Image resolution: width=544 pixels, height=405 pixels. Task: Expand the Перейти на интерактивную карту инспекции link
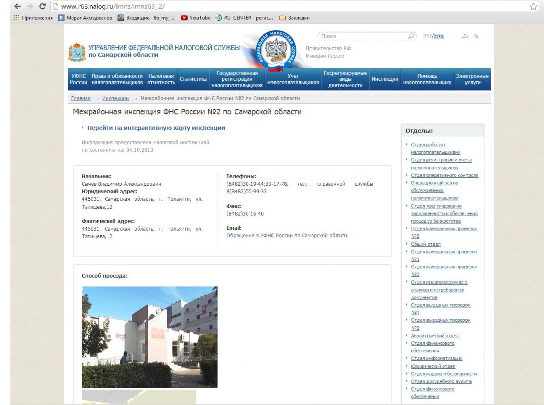coord(156,128)
